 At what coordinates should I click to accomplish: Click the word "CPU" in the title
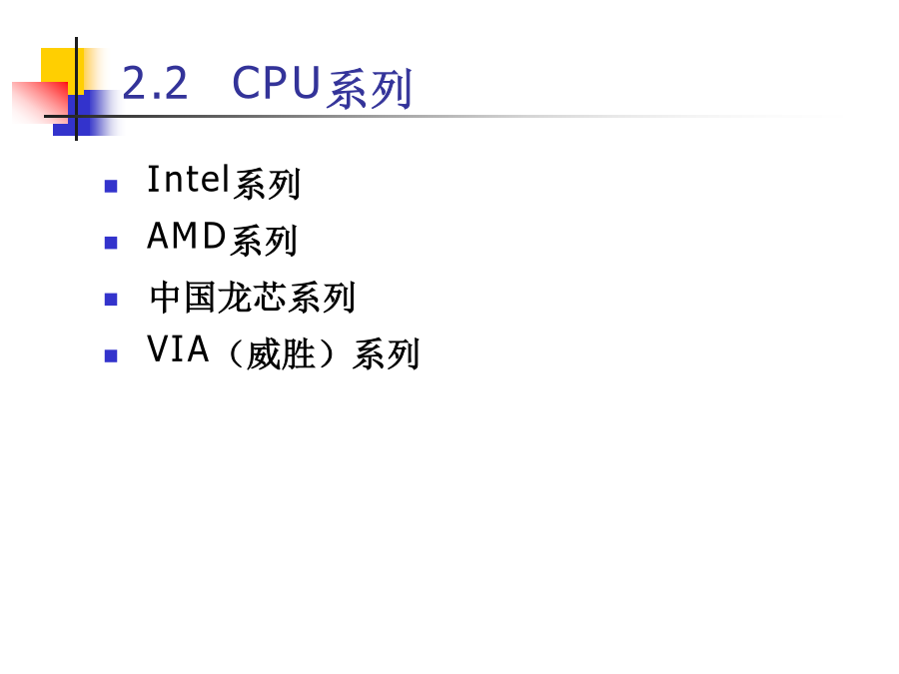(x=277, y=83)
